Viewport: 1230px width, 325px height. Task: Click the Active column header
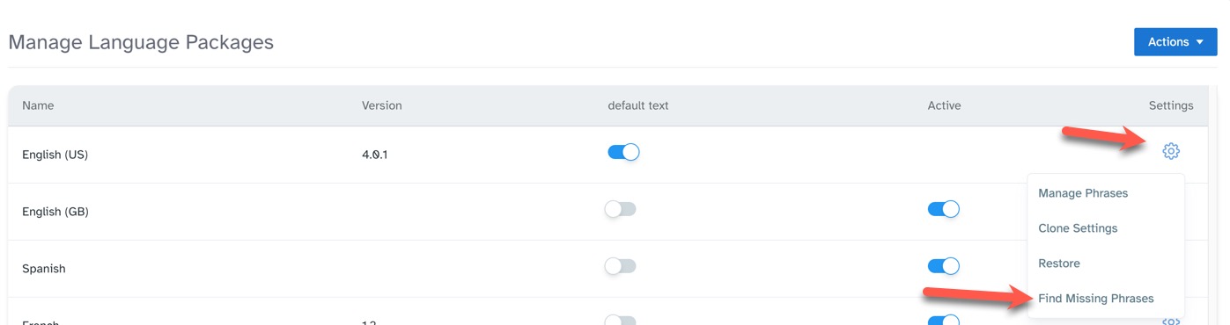945,105
